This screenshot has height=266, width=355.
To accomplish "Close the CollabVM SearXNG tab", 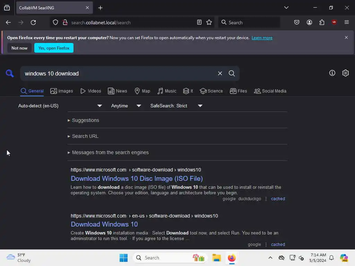I will pos(87,8).
